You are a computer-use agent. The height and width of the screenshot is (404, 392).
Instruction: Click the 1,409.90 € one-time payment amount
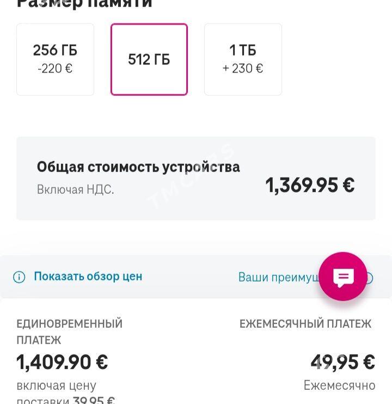pos(62,362)
